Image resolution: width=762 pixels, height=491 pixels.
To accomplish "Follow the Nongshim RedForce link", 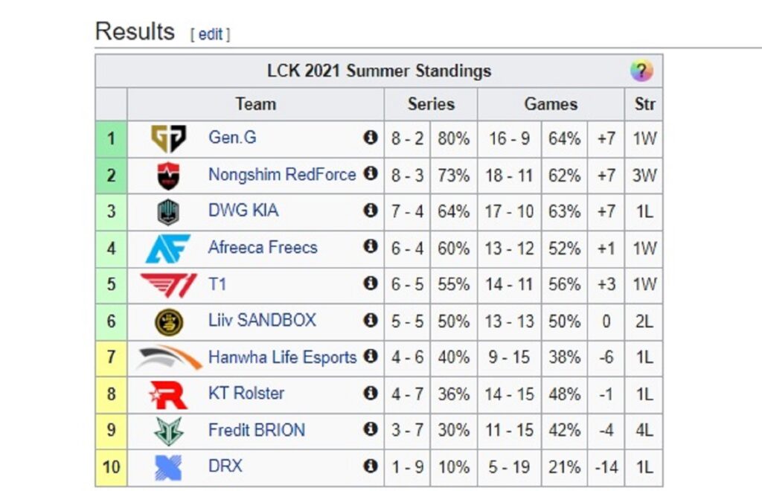I will pos(282,174).
